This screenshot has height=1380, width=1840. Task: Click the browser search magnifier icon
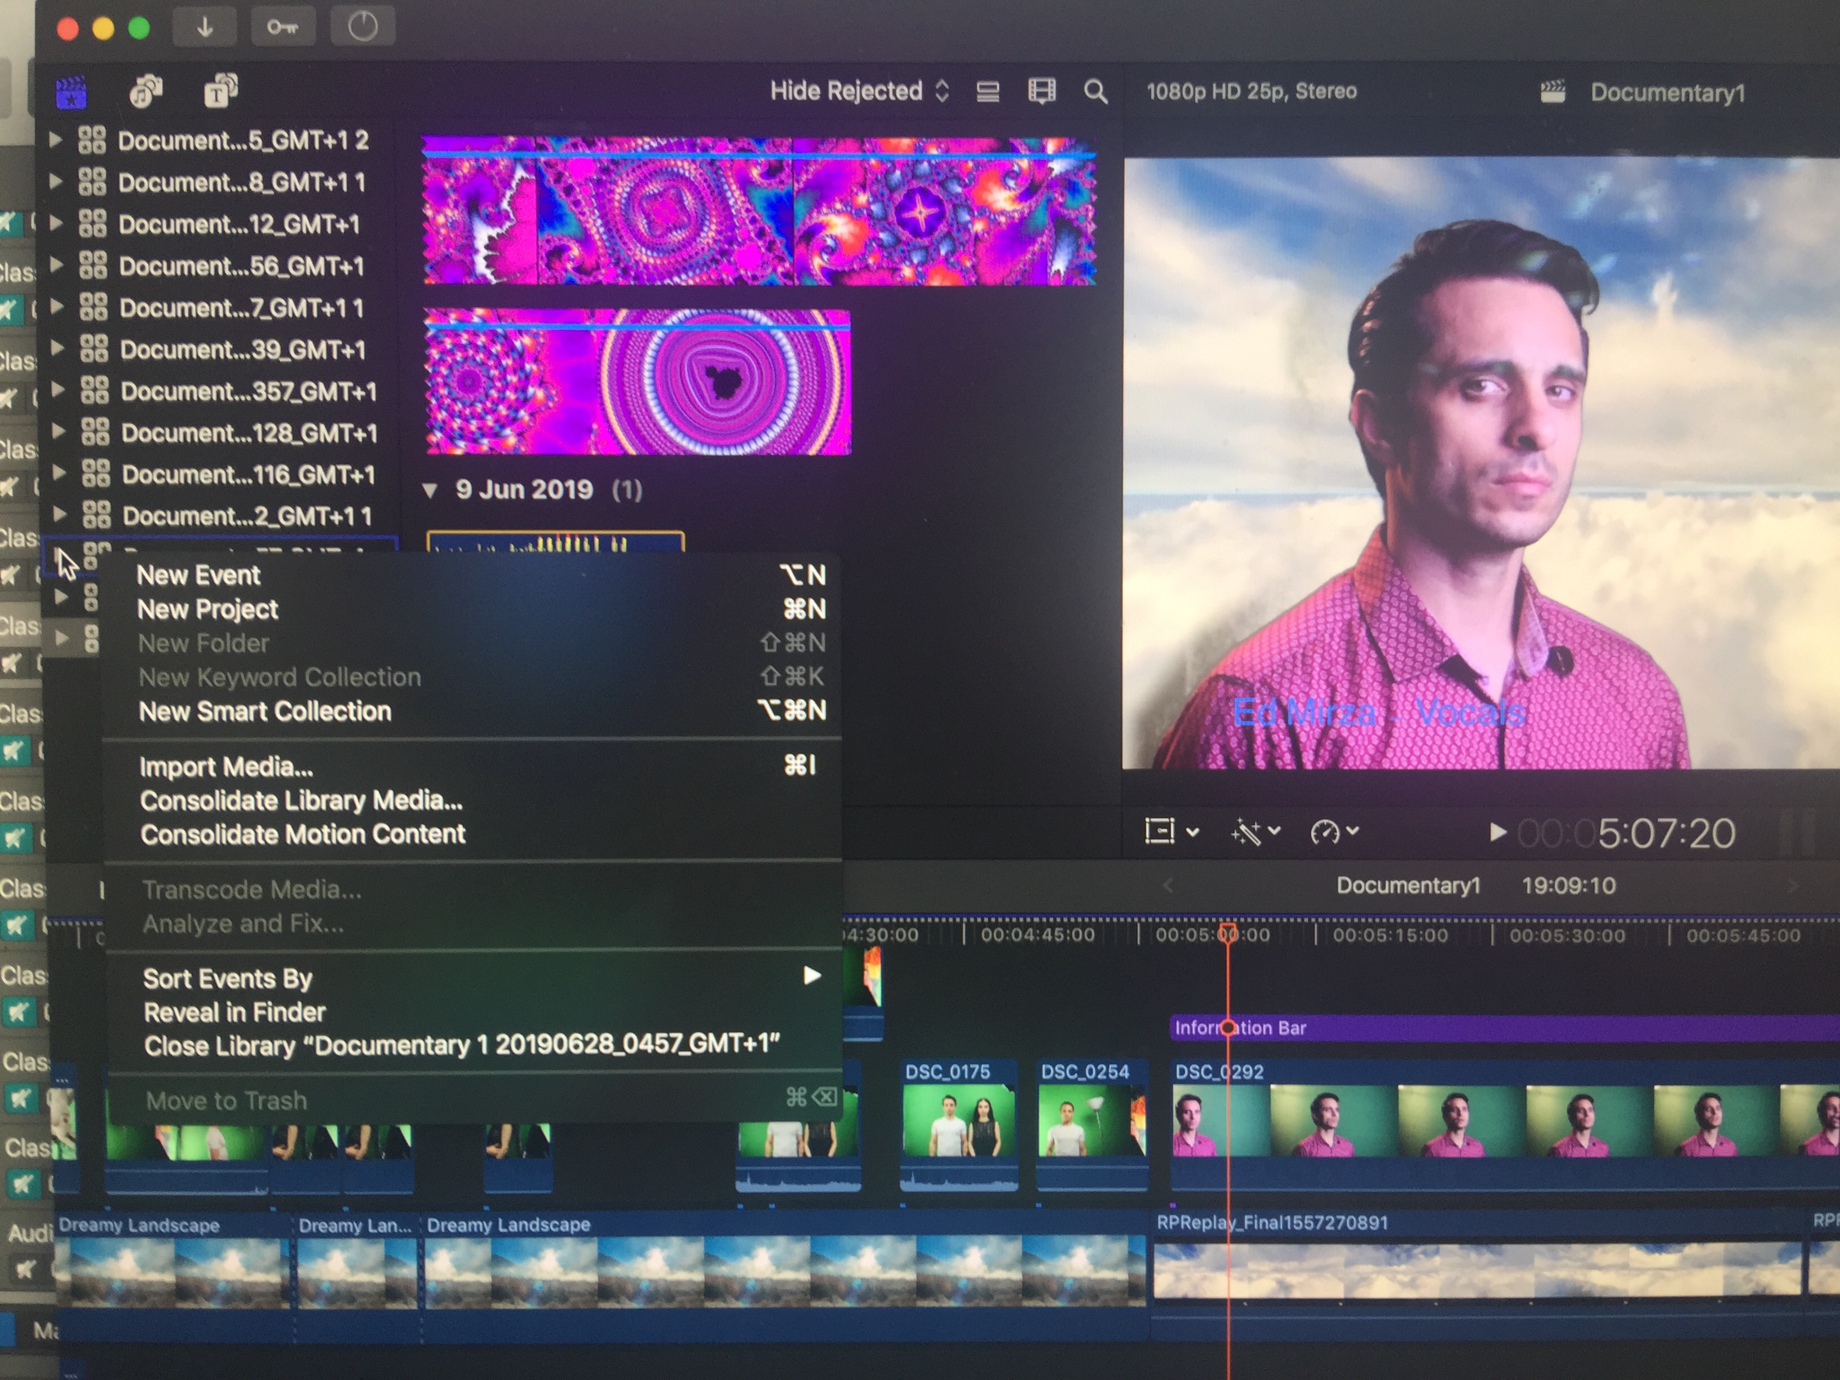(1095, 91)
